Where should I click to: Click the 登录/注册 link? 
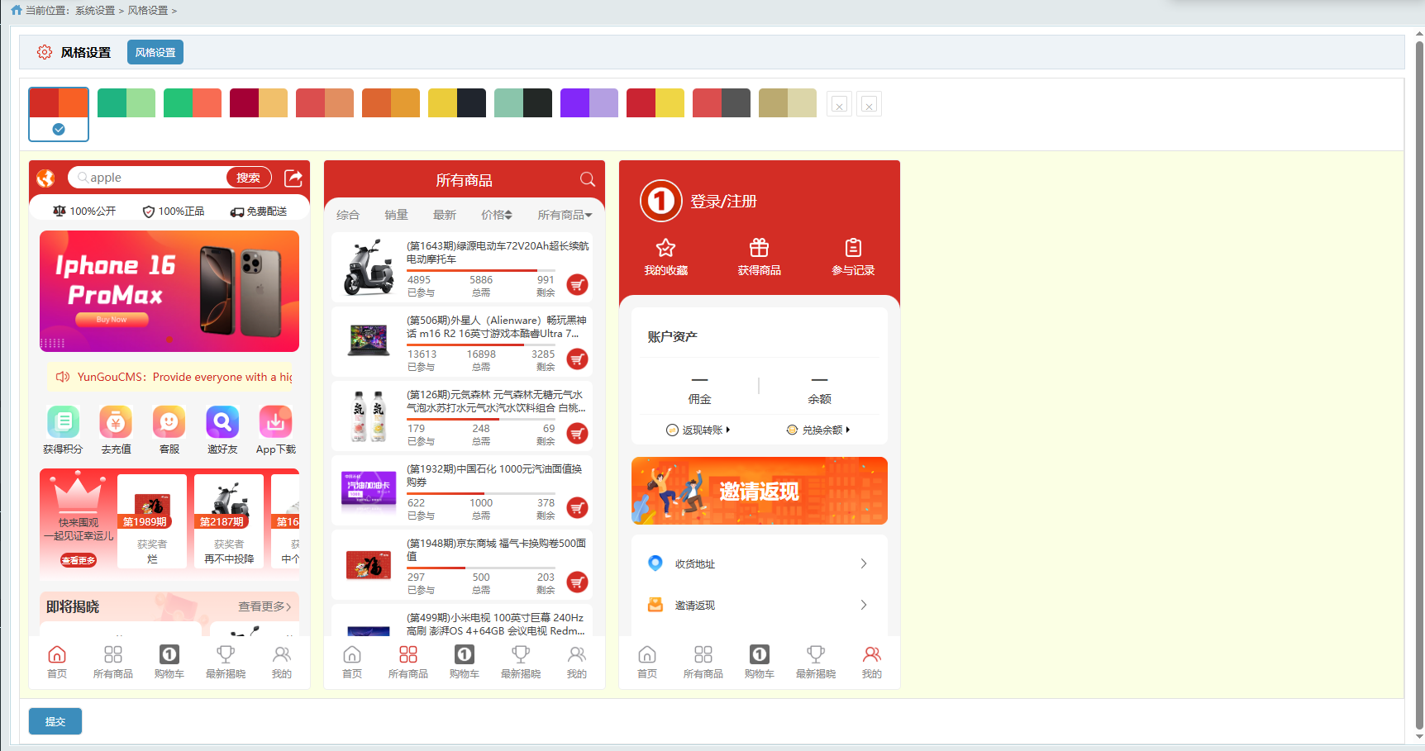point(724,202)
